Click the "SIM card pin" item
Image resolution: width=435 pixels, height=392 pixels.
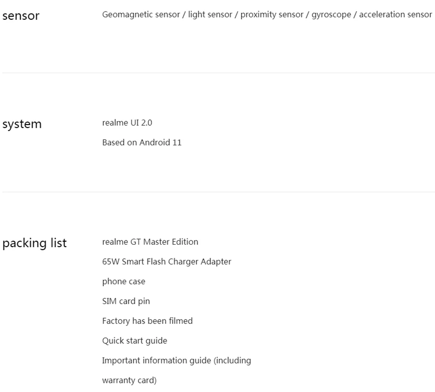(x=126, y=301)
